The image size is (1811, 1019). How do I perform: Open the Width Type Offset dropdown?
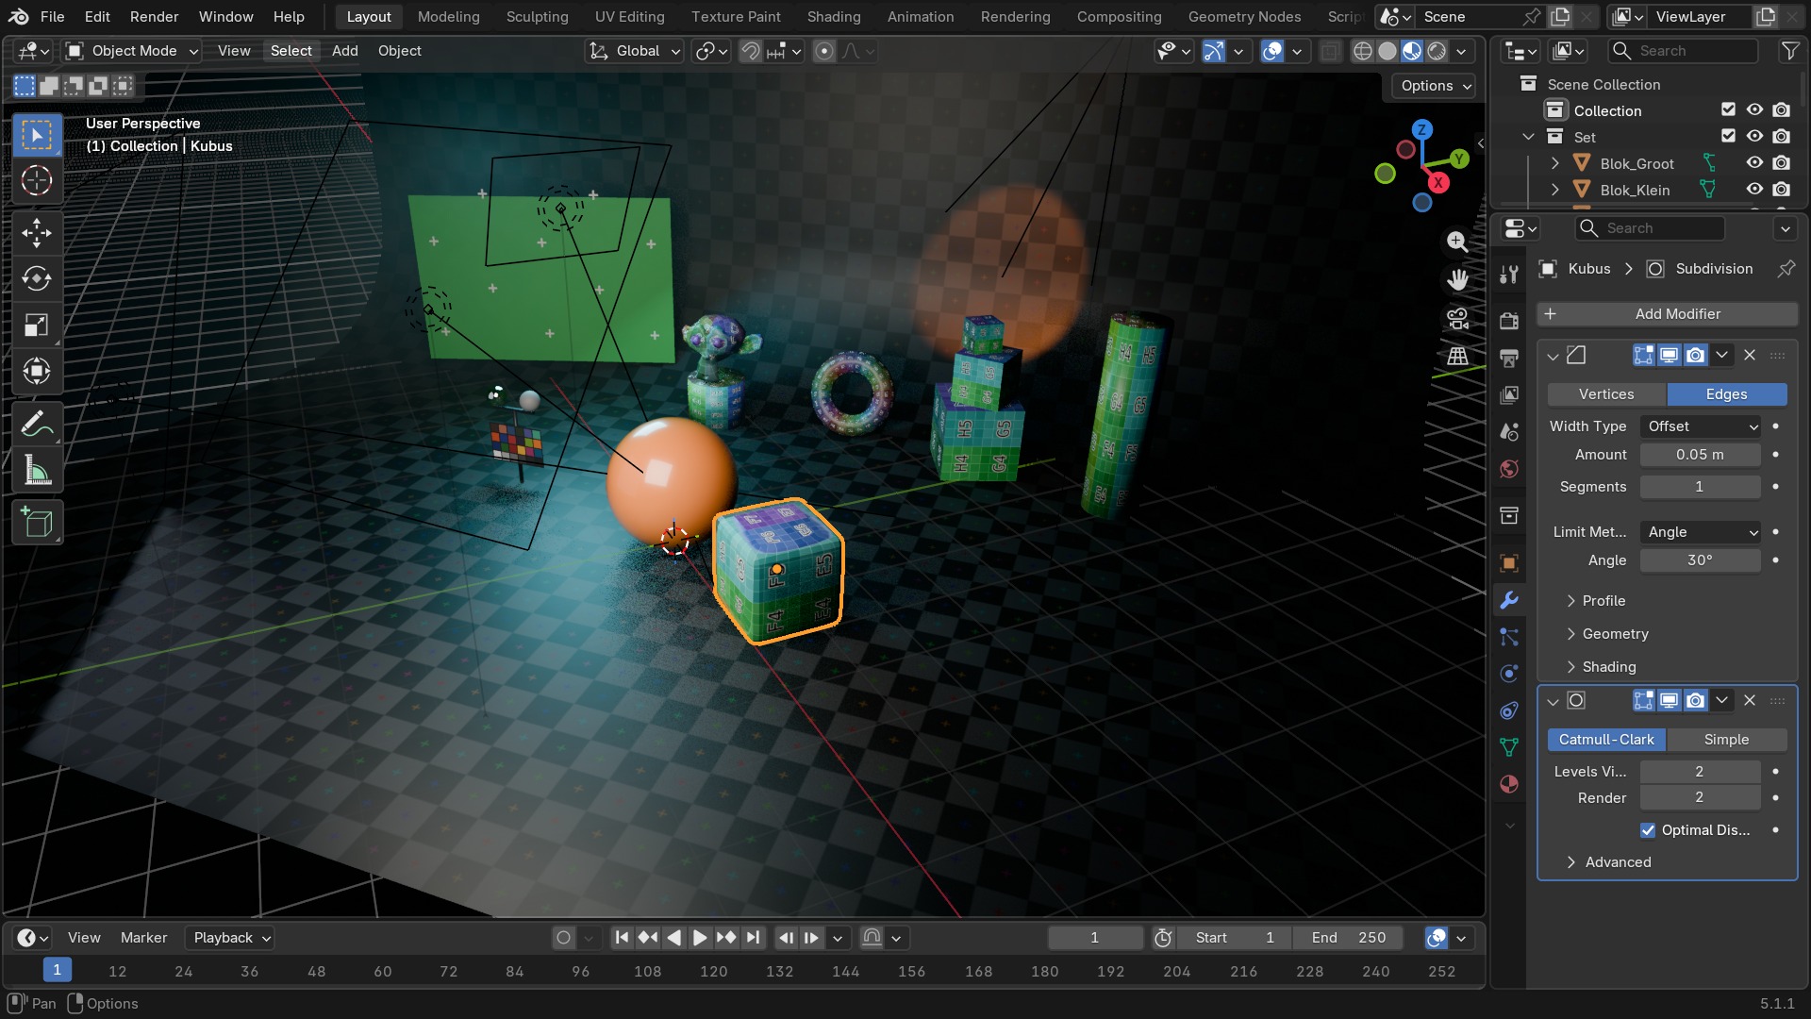1702,426
